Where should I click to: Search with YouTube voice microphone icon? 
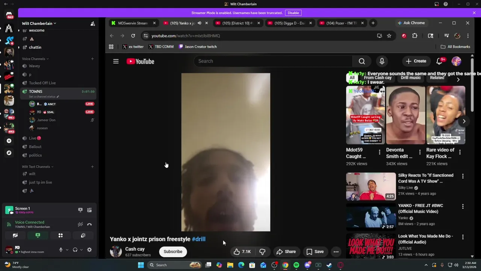[382, 61]
